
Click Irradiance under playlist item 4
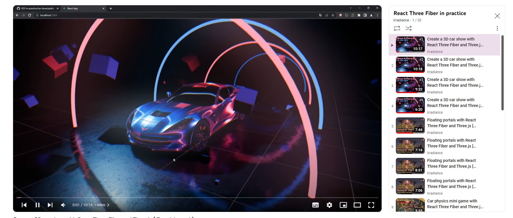[x=435, y=112]
